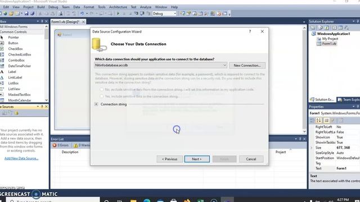Open the Architecture menu
The height and width of the screenshot is (202, 360).
[x=118, y=7]
